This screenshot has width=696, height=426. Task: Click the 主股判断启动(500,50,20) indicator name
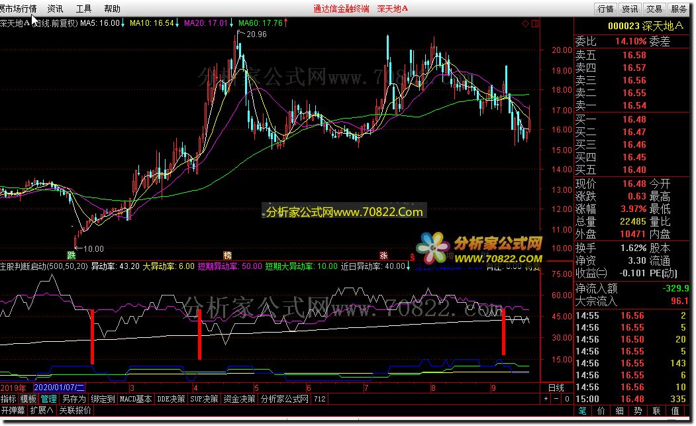point(44,266)
